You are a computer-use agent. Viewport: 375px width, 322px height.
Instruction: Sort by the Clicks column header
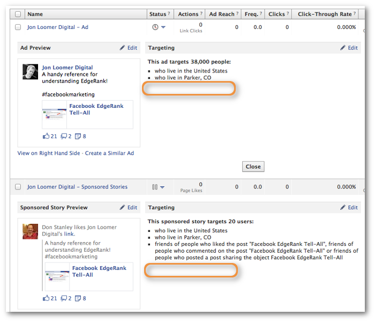click(x=277, y=14)
